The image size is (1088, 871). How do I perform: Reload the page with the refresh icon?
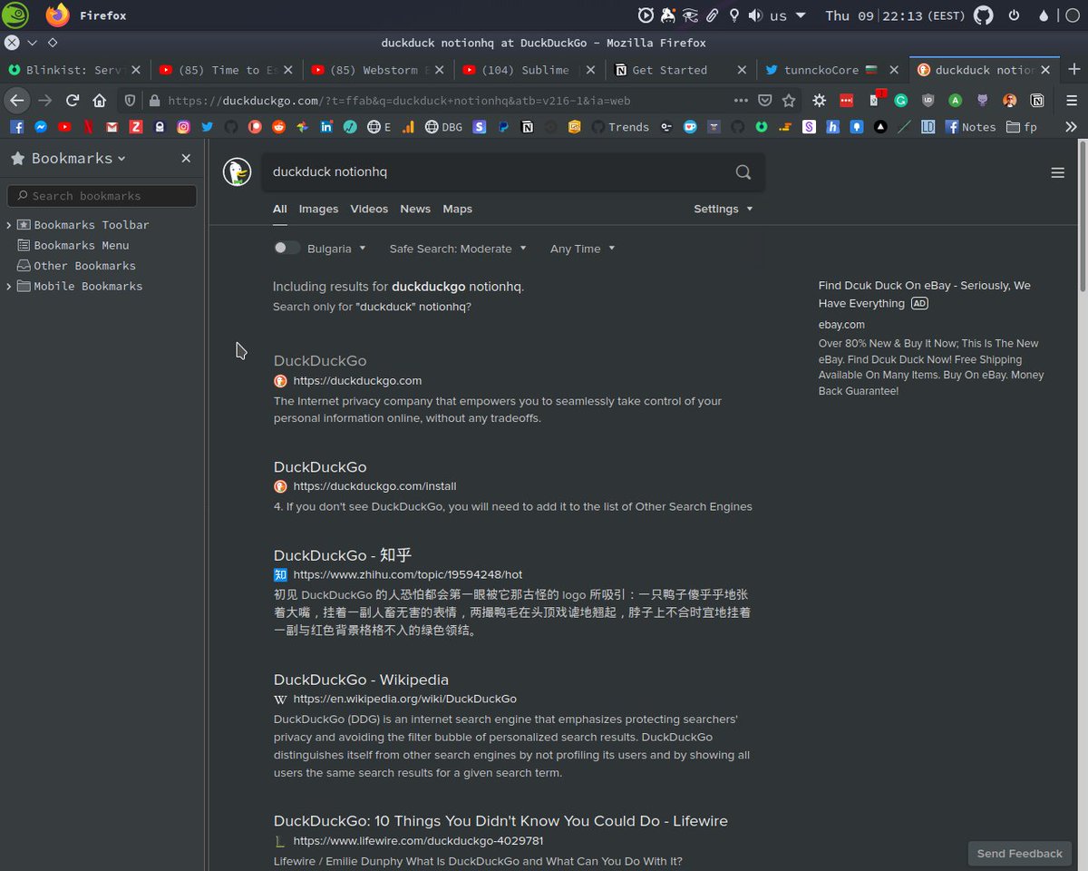coord(73,100)
